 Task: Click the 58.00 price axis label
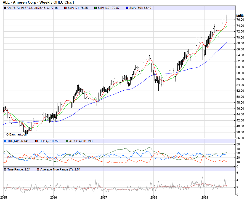click(x=240, y=73)
